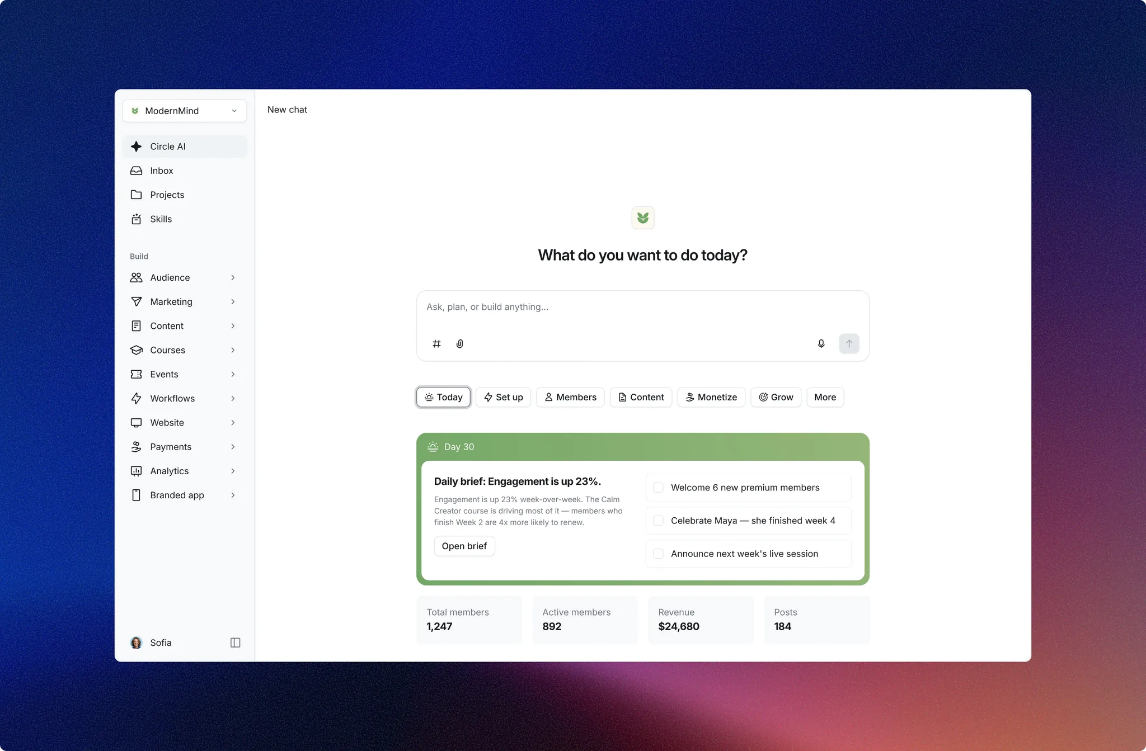Select the Content suggestion tab
Viewport: 1146px width, 751px height.
641,397
